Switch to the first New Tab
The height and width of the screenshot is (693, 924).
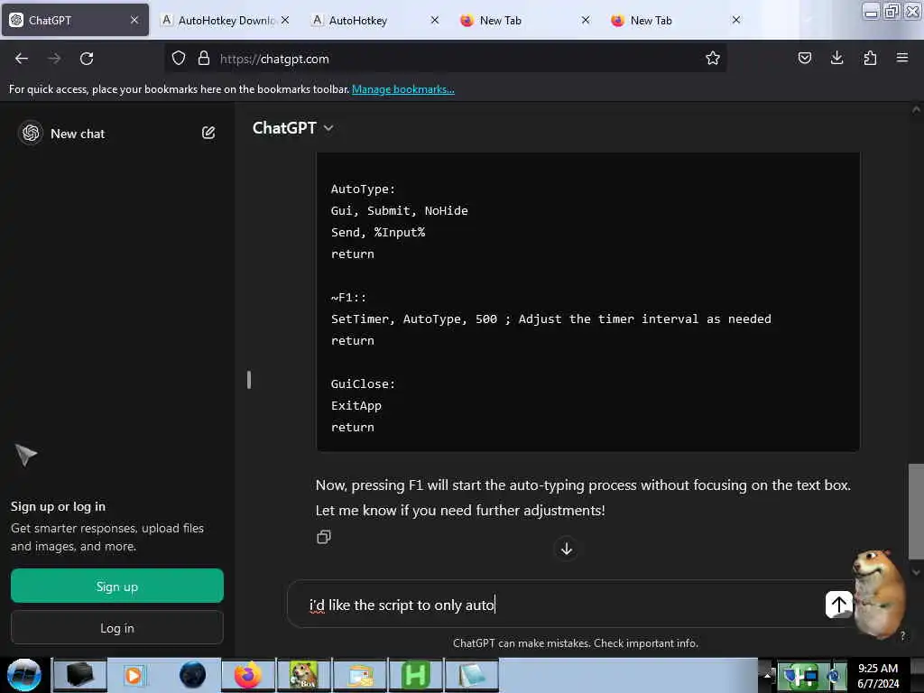526,20
